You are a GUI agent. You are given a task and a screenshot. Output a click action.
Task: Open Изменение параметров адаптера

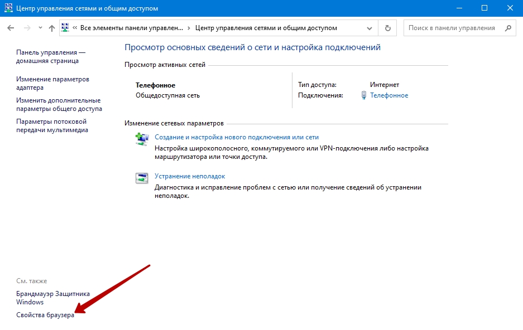(52, 84)
